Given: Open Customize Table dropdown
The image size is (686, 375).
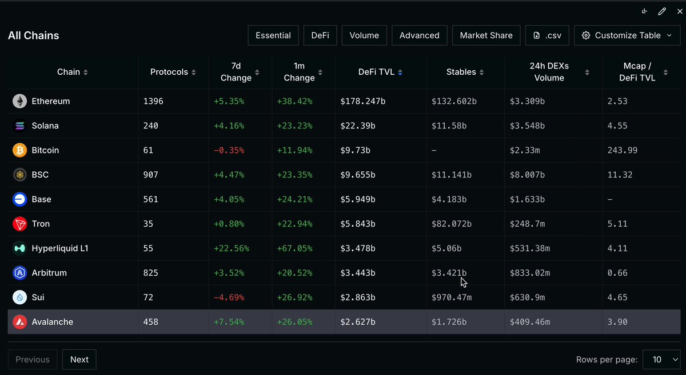Looking at the screenshot, I should [x=627, y=35].
